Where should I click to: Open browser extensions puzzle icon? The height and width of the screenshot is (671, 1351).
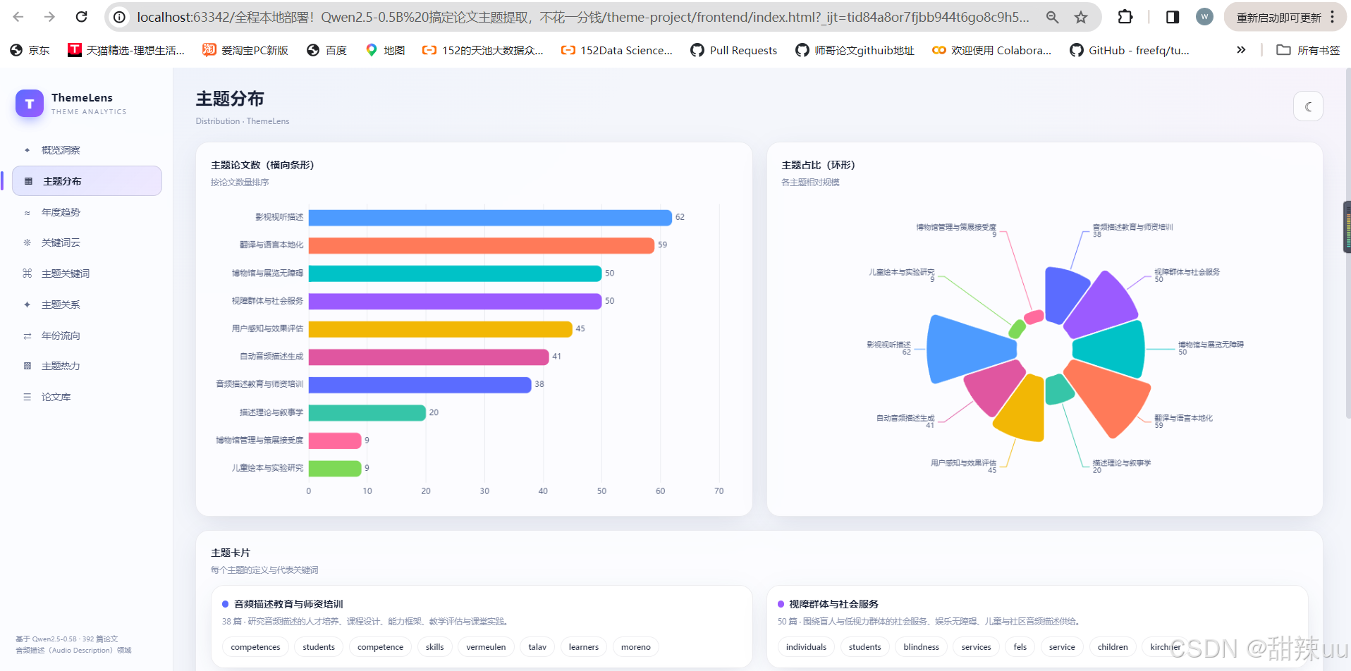click(x=1125, y=17)
